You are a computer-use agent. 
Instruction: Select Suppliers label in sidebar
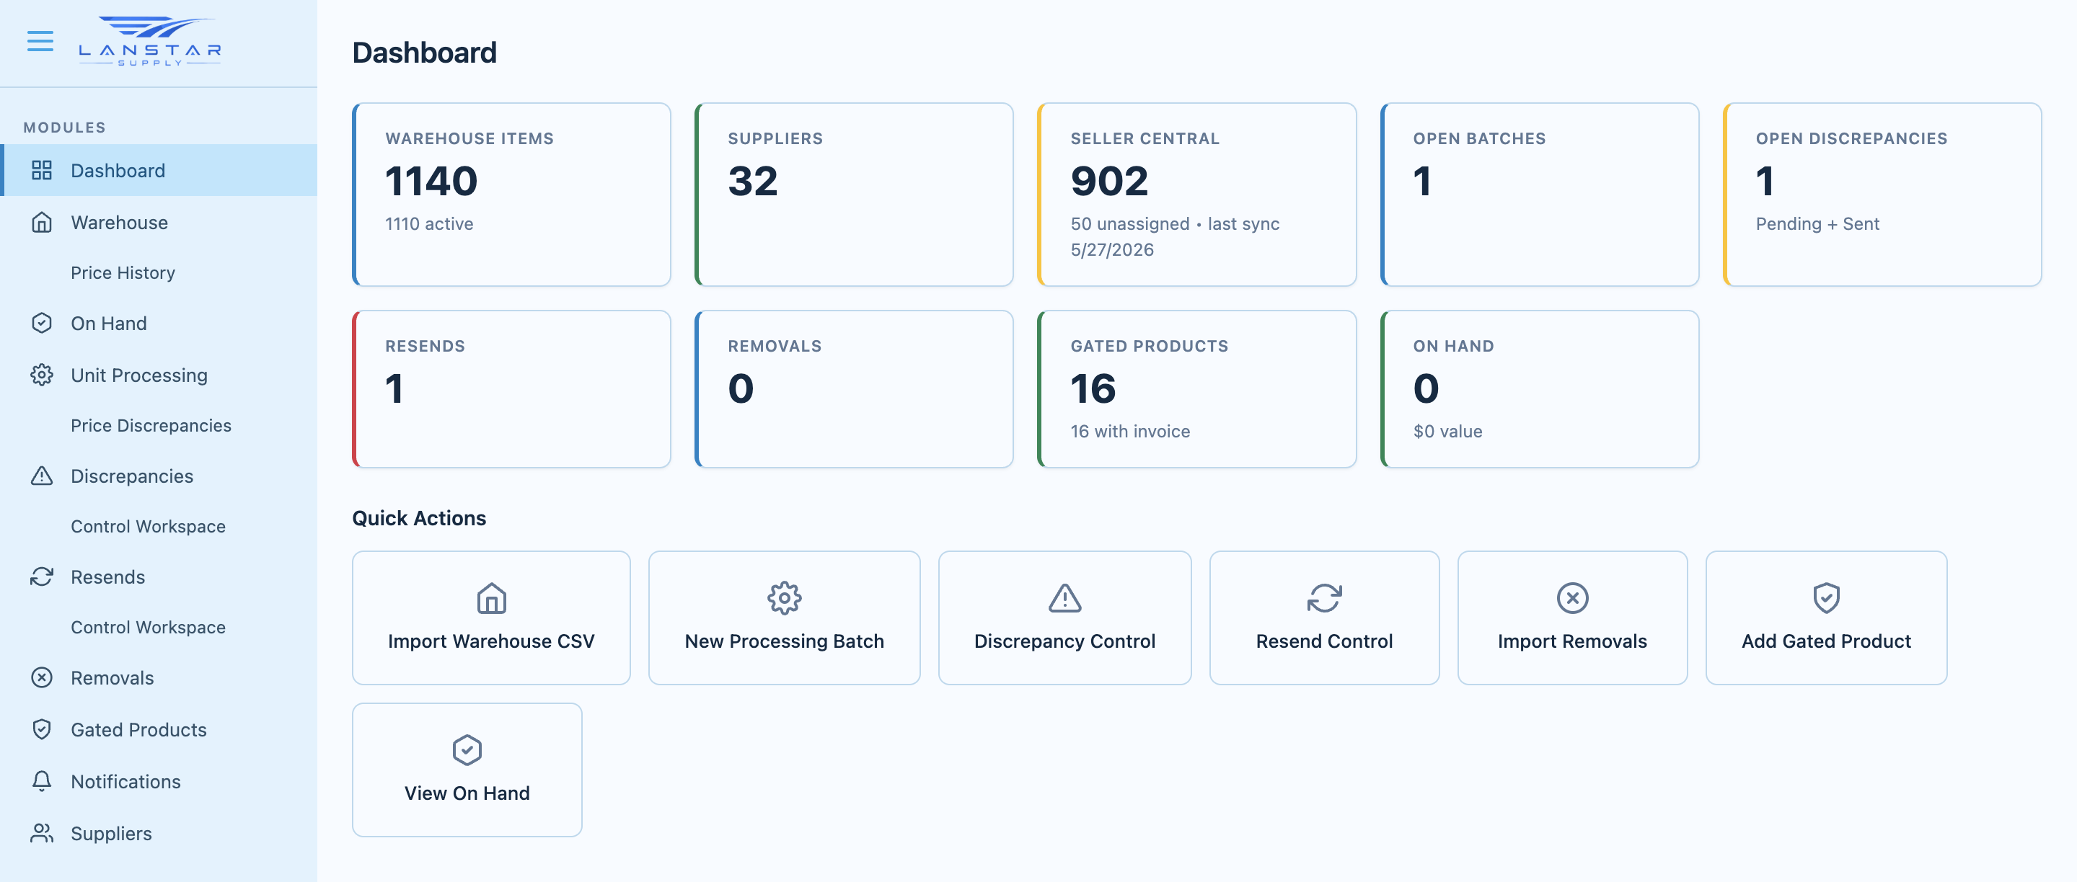111,833
